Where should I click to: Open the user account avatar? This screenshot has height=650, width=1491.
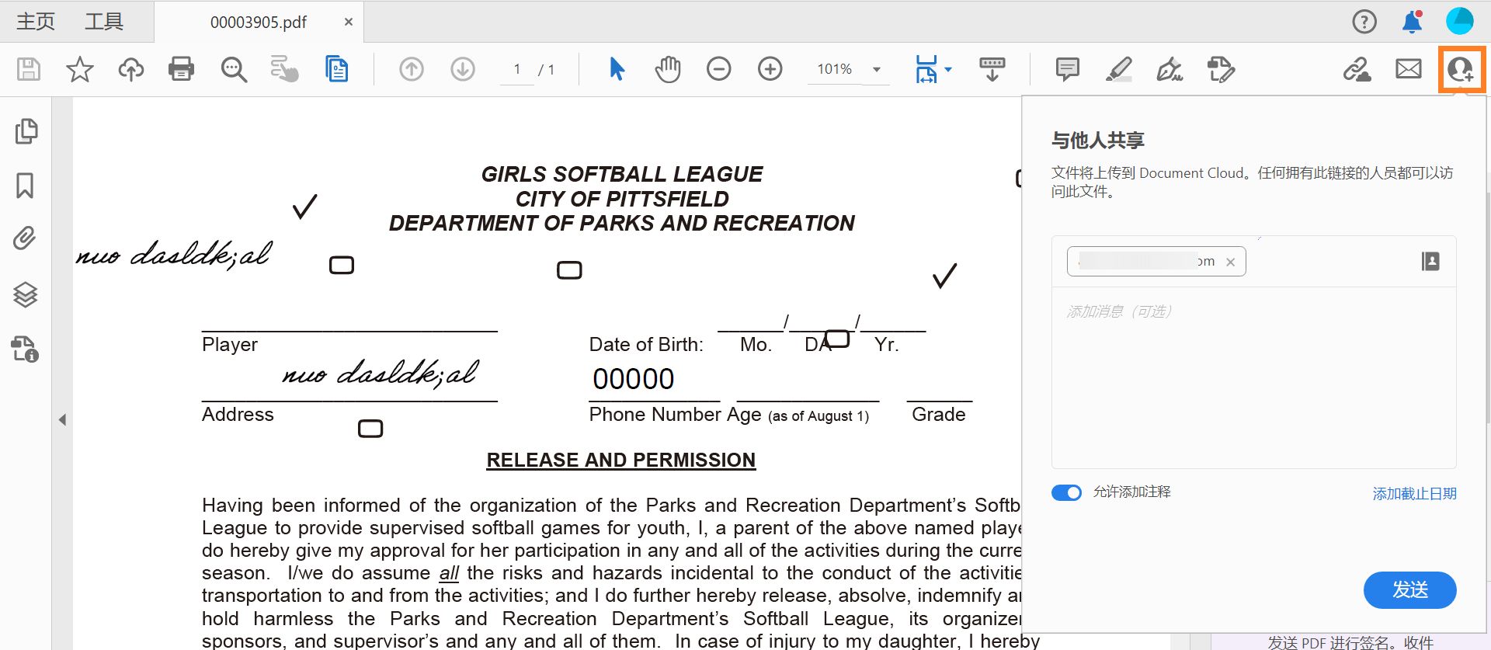coord(1460,21)
